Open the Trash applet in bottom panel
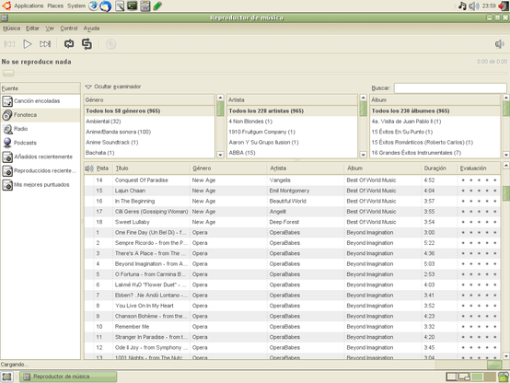 [504, 377]
